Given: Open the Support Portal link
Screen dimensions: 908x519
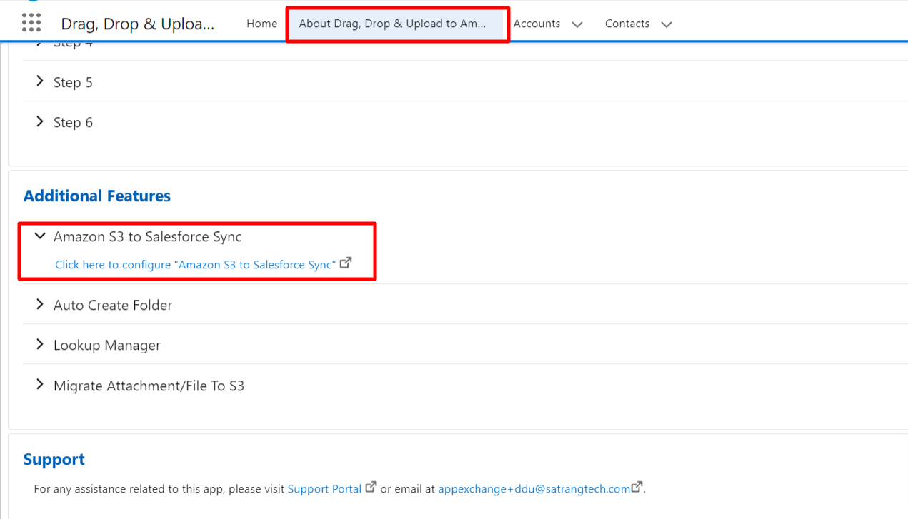Looking at the screenshot, I should tap(324, 489).
